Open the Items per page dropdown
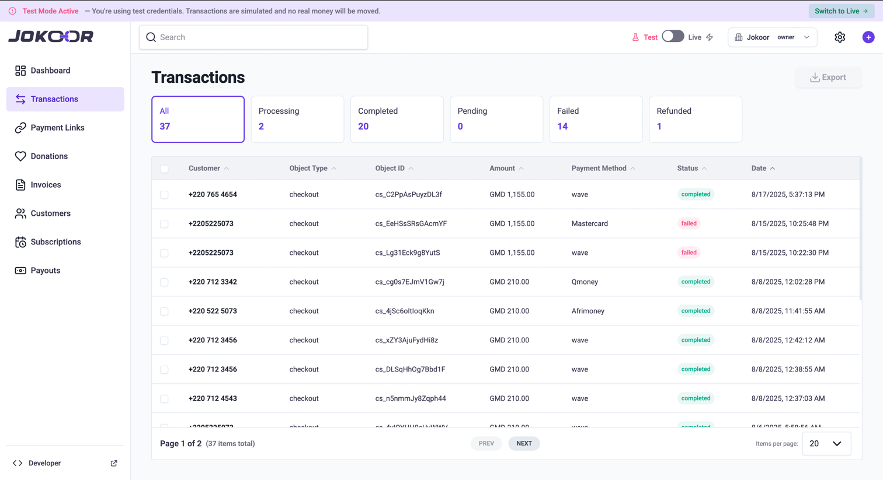This screenshot has height=480, width=883. pyautogui.click(x=826, y=443)
